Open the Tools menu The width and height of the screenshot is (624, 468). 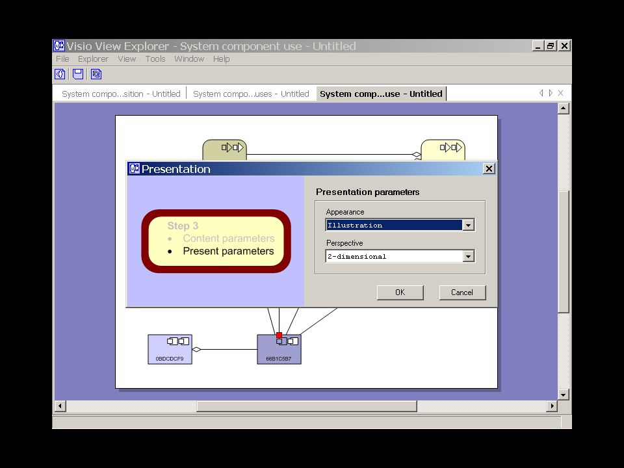(155, 59)
